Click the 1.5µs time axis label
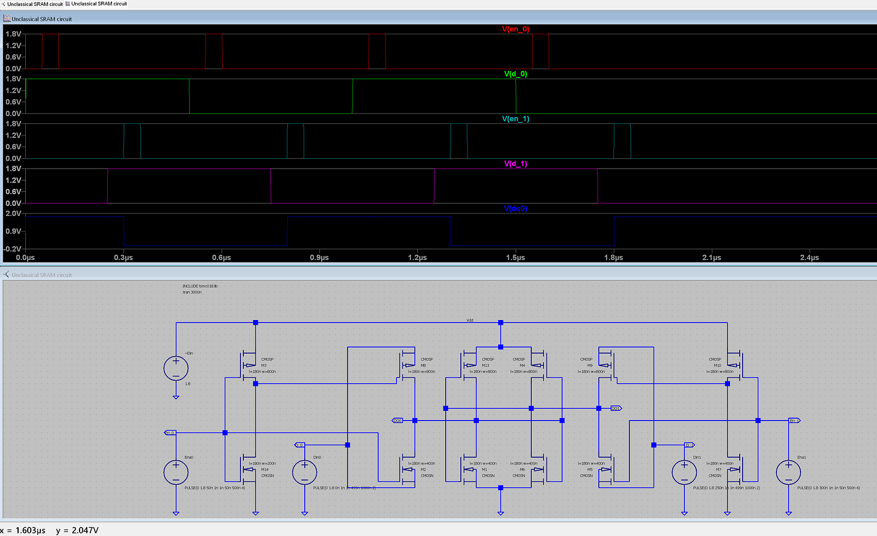877x536 pixels. click(516, 257)
